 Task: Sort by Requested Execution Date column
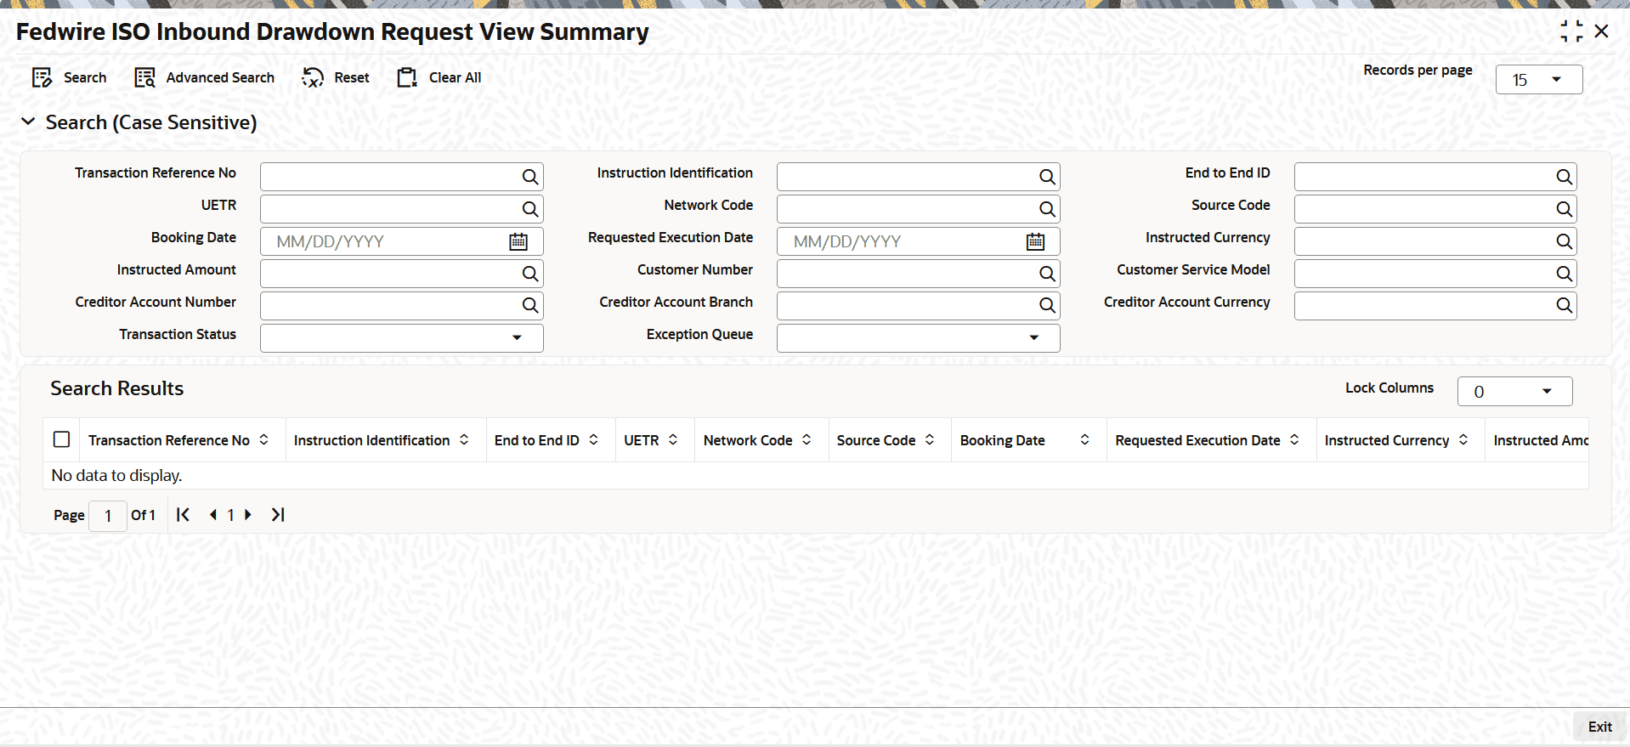click(x=1294, y=439)
